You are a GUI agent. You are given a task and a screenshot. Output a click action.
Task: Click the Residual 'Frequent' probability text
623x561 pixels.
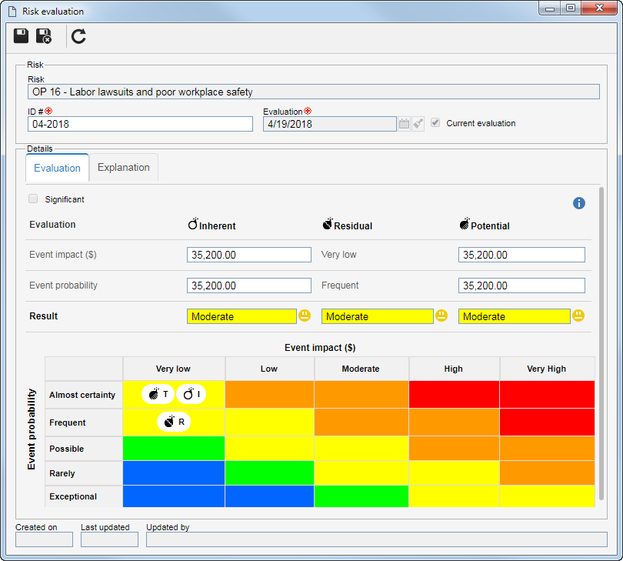click(340, 285)
